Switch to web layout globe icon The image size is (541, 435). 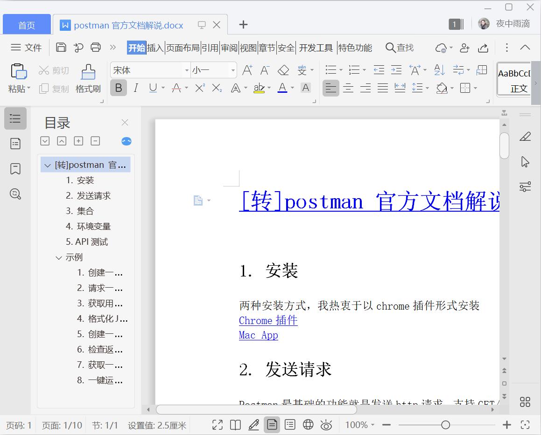(x=308, y=425)
